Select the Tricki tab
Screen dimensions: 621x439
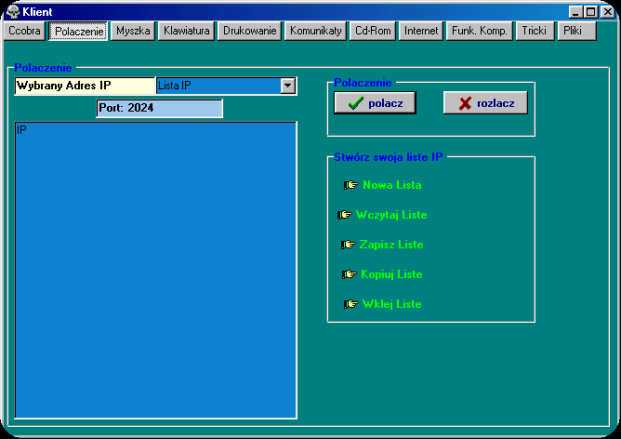(x=534, y=31)
